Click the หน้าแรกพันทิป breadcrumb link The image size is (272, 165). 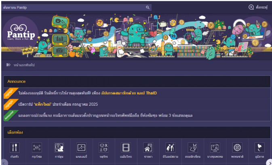24,65
